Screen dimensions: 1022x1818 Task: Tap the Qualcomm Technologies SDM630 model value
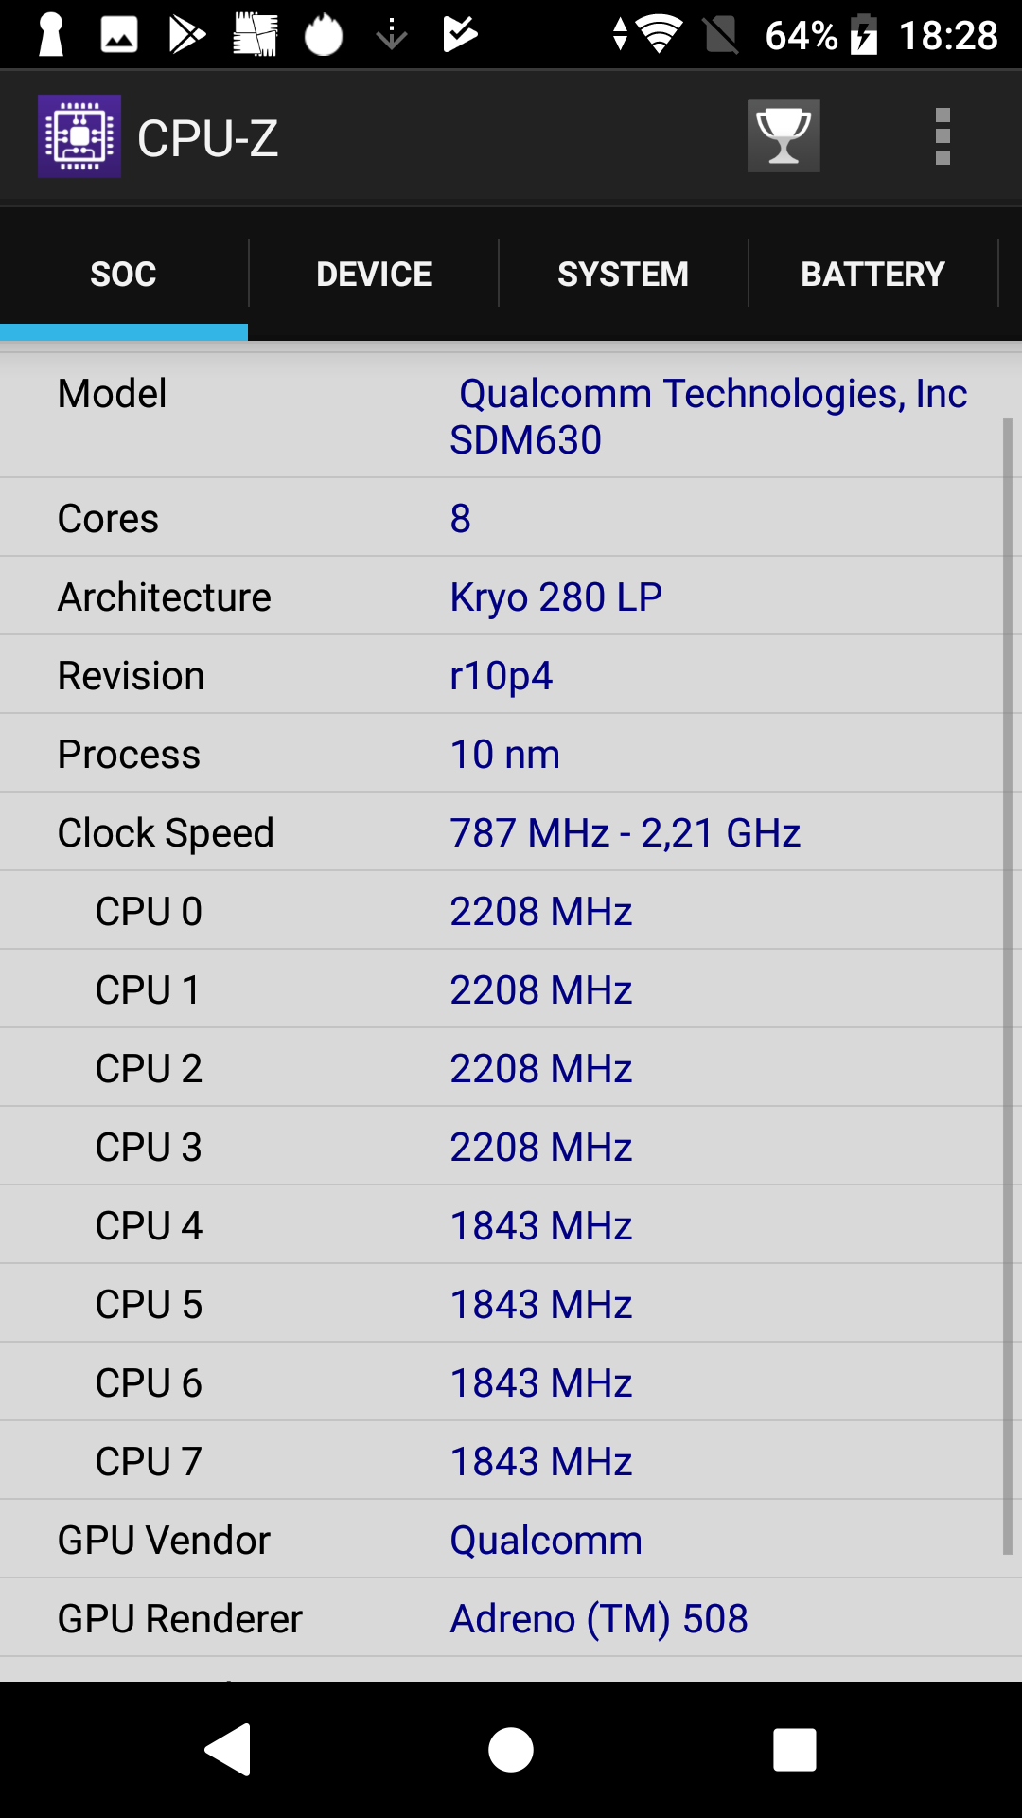(x=709, y=417)
